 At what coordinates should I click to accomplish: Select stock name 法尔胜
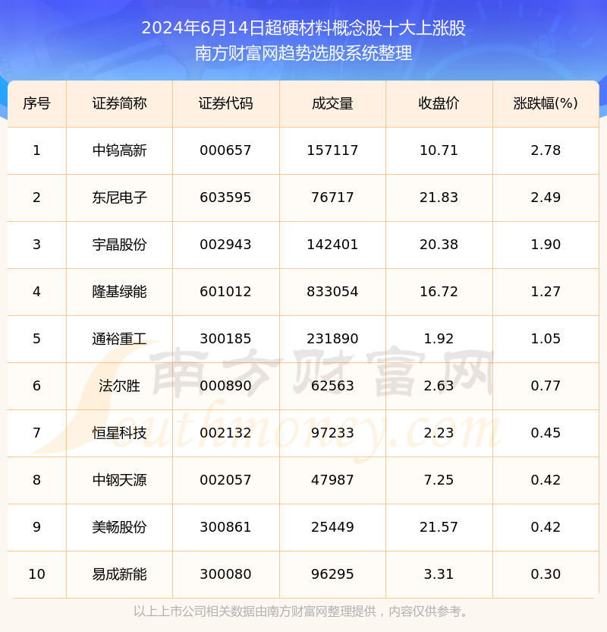(x=119, y=386)
